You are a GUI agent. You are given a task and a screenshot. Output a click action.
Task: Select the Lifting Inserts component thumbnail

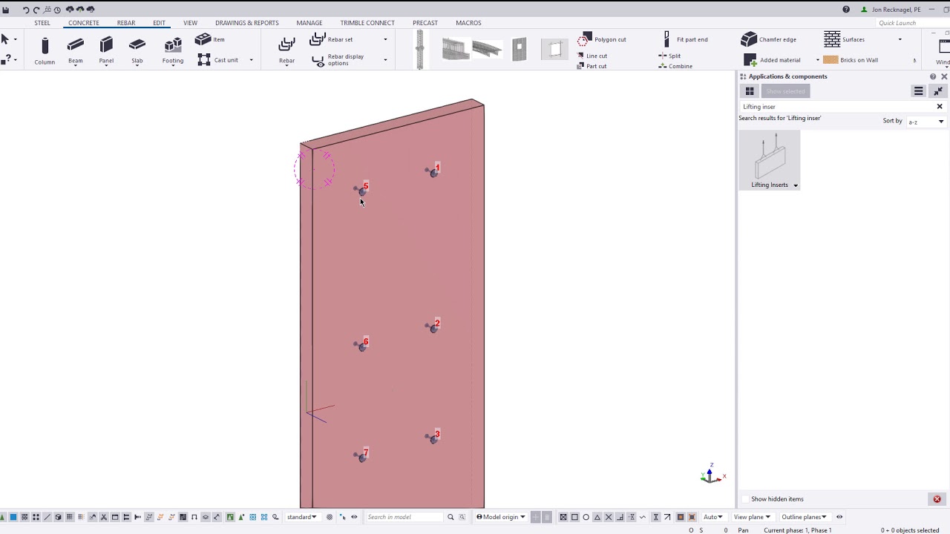pyautogui.click(x=770, y=160)
